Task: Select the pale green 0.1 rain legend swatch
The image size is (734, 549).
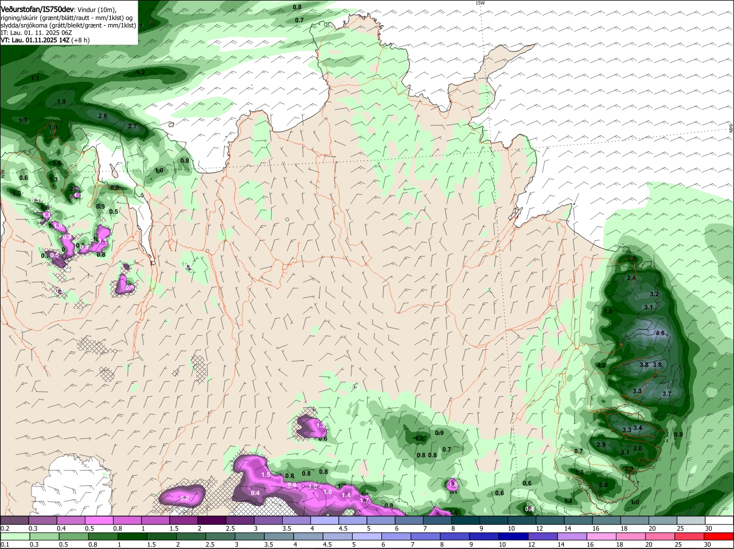Action: 15,536
